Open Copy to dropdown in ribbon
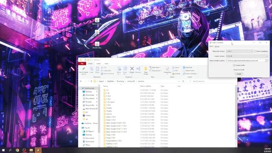Screen dimensions: 272x153 [x=125, y=70]
